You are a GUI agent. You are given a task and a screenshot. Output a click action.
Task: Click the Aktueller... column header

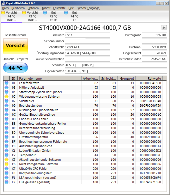tap(90, 78)
